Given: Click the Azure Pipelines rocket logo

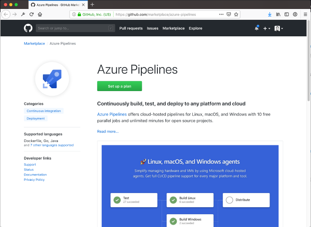Looking at the screenshot, I should pos(52,79).
